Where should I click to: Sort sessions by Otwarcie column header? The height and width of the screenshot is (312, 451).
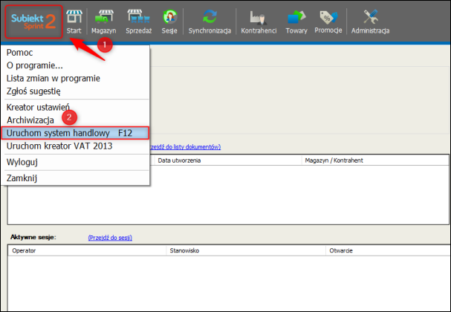click(388, 250)
